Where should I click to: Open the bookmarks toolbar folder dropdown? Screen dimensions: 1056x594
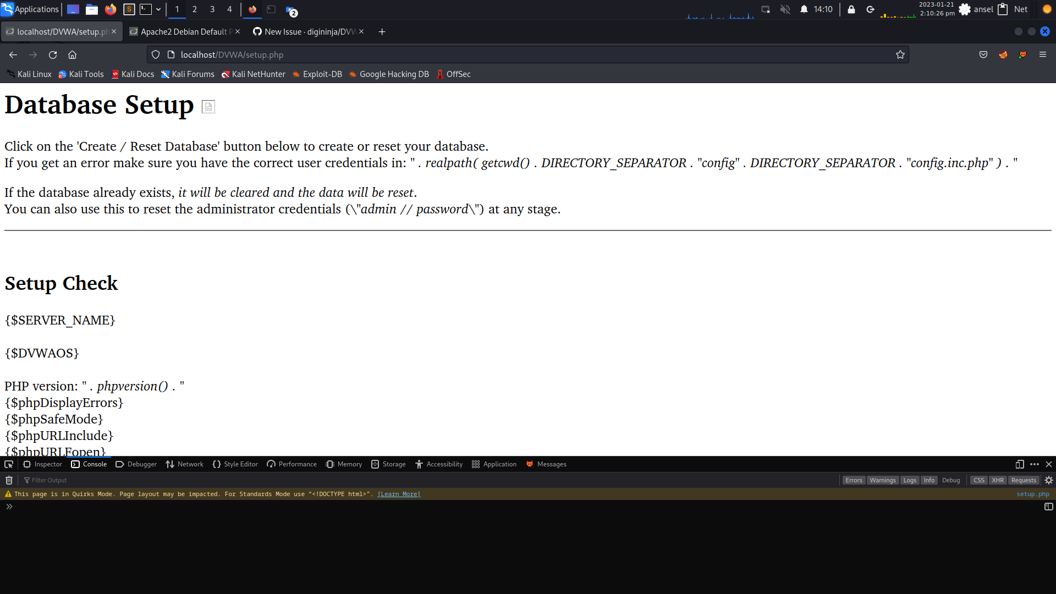point(159,9)
